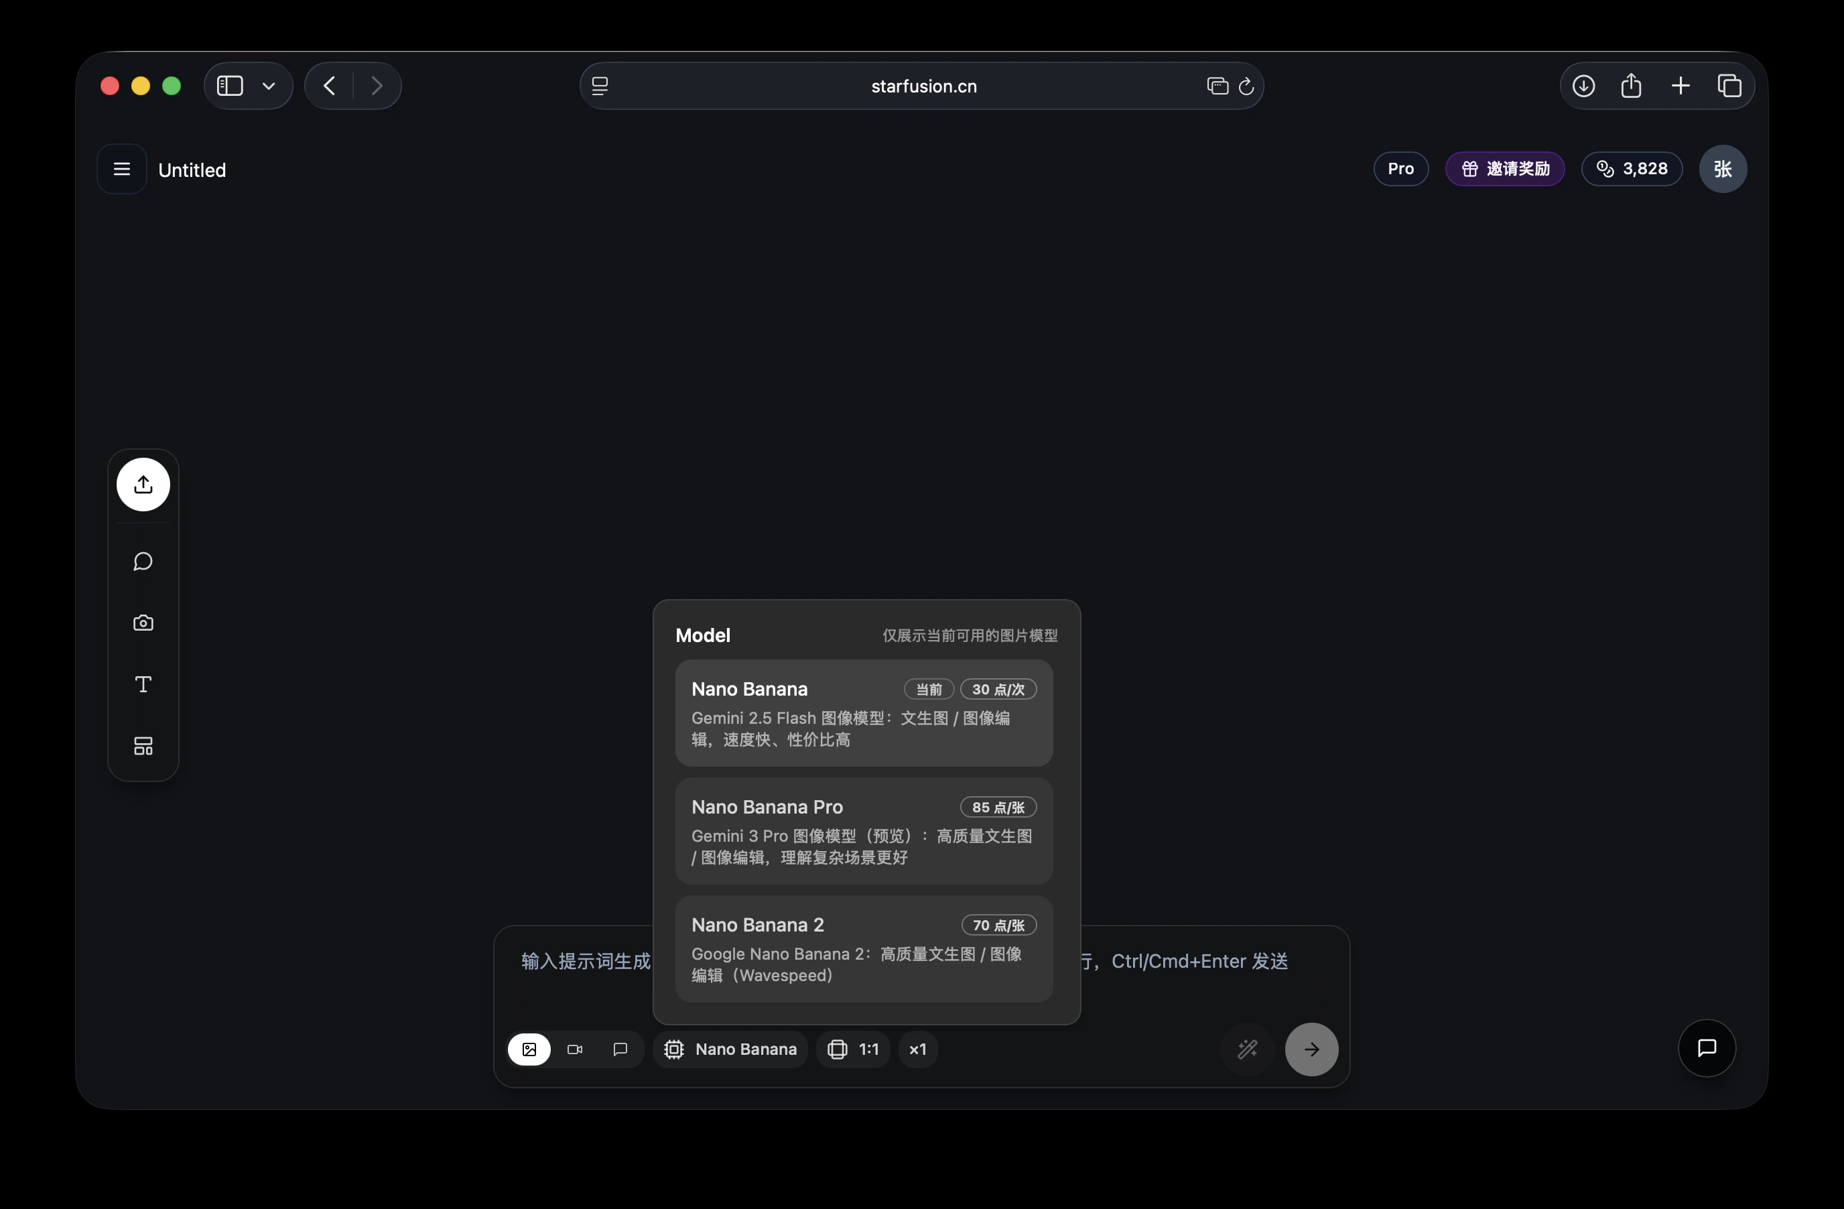This screenshot has width=1844, height=1209.
Task: Choose Nano Banana 2 model
Action: pyautogui.click(x=863, y=948)
